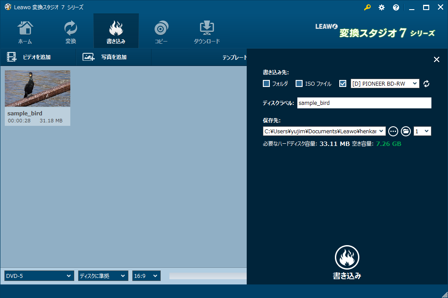
Task: Click the refresh drive list icon
Action: pyautogui.click(x=427, y=83)
